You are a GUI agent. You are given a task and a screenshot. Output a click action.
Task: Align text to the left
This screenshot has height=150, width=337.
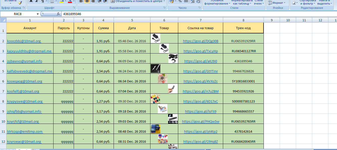click(x=81, y=2)
